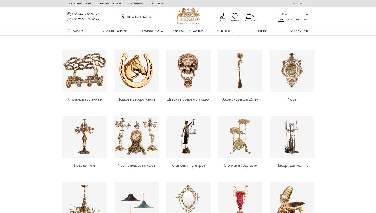This screenshot has height=213, width=376.
Task: Open the Lady Justice statuette image
Action: [188, 137]
